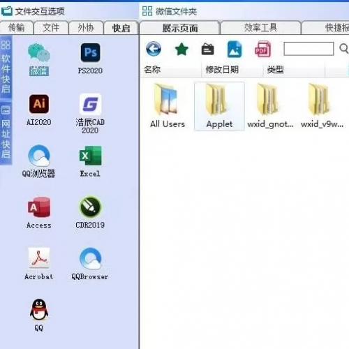This screenshot has width=349, height=349.
Task: Sort by the 修改日期 column header
Action: (x=232, y=70)
